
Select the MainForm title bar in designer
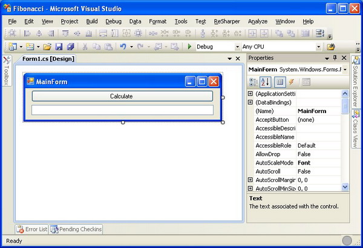123,81
